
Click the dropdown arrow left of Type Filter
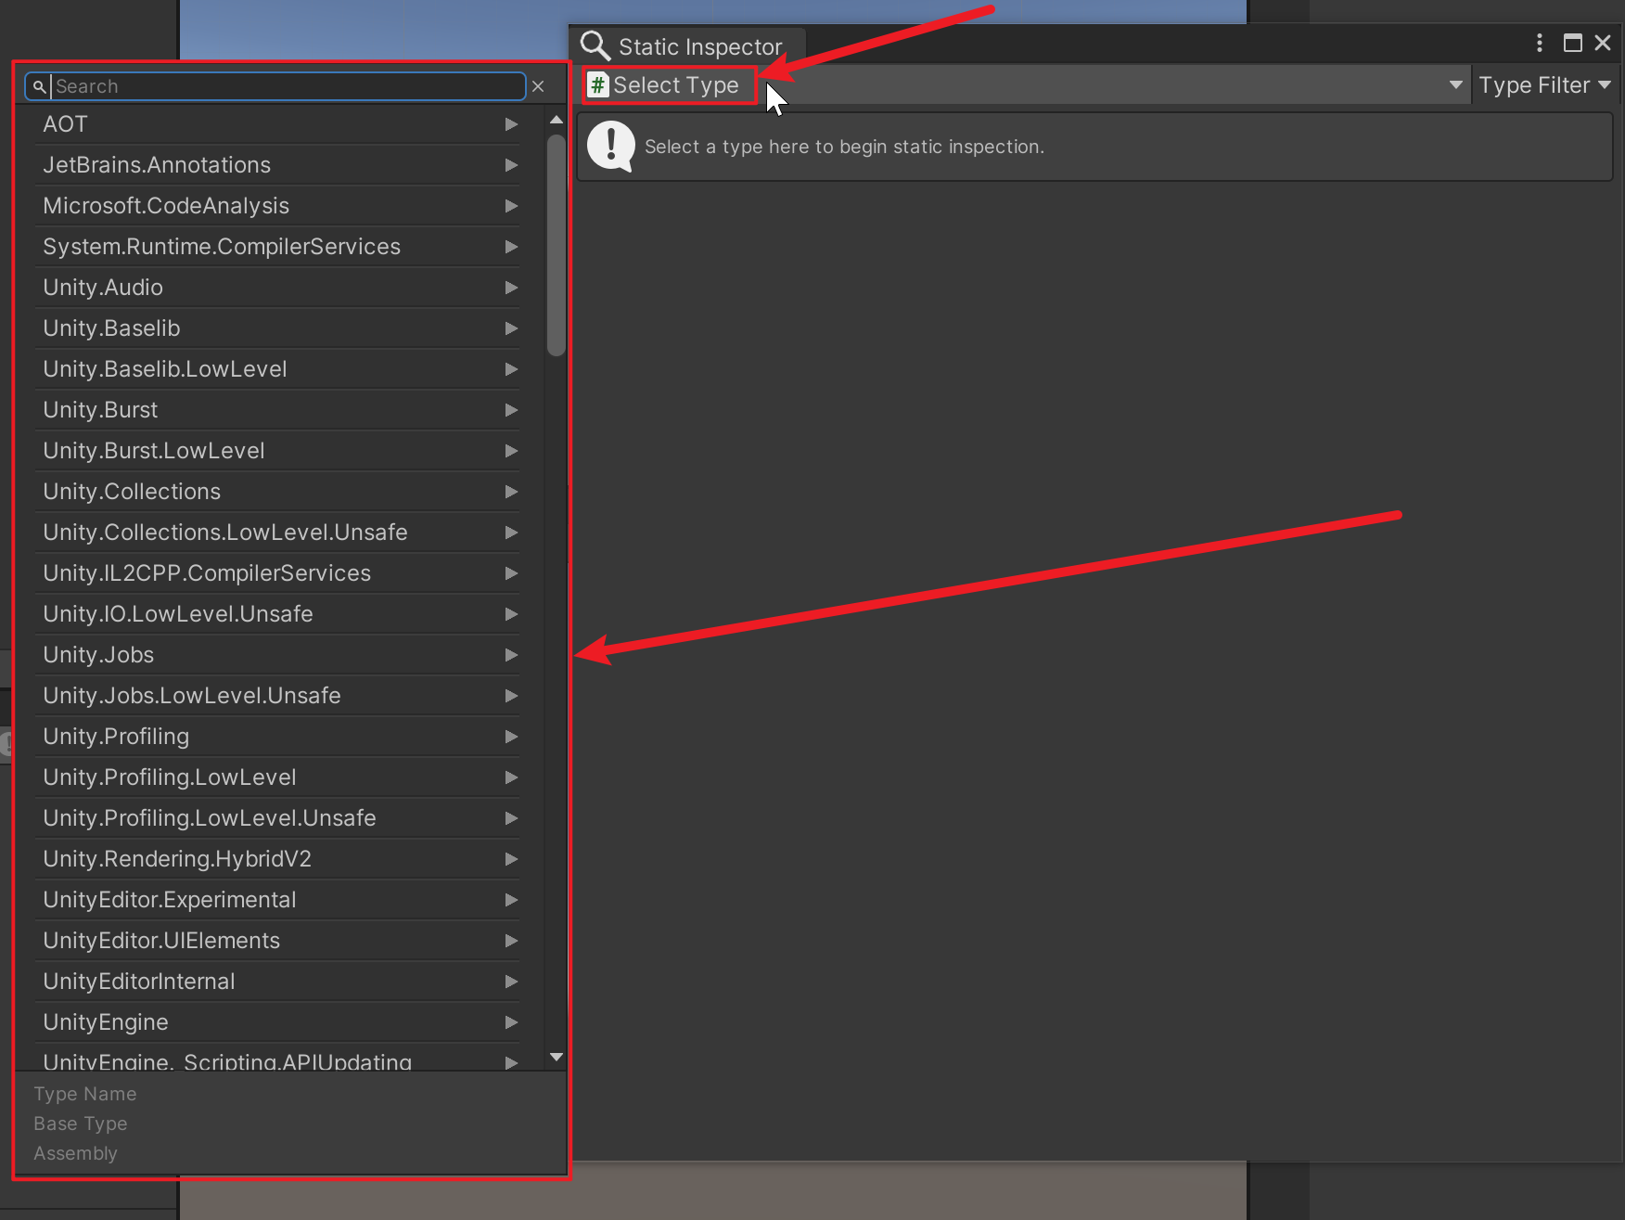pos(1456,85)
